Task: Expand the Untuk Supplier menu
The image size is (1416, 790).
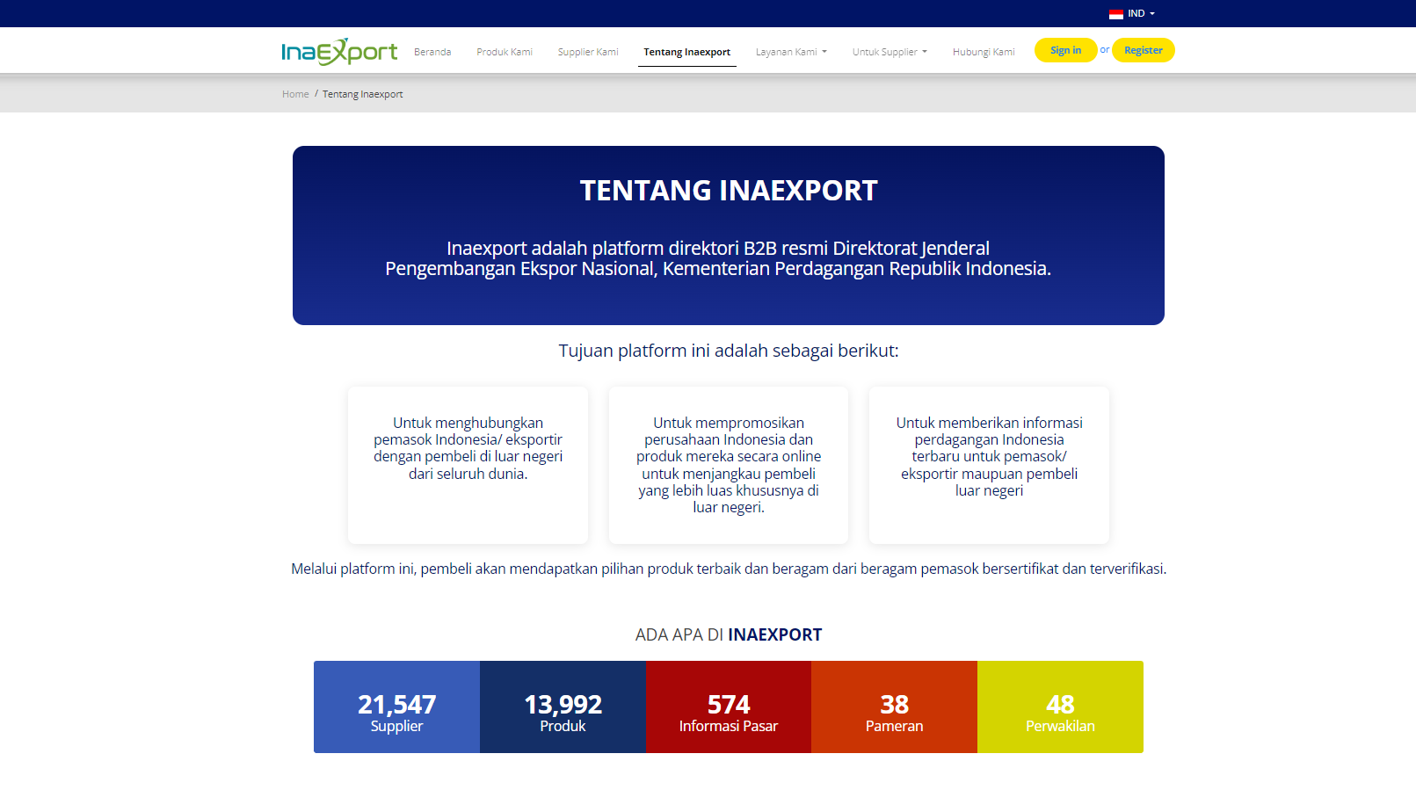Action: pos(890,52)
